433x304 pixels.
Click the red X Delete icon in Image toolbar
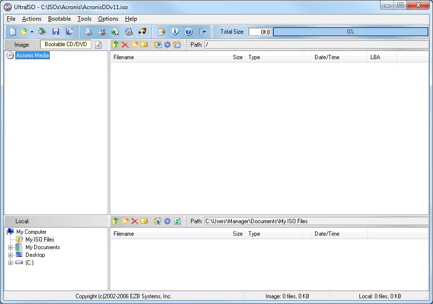[125, 44]
